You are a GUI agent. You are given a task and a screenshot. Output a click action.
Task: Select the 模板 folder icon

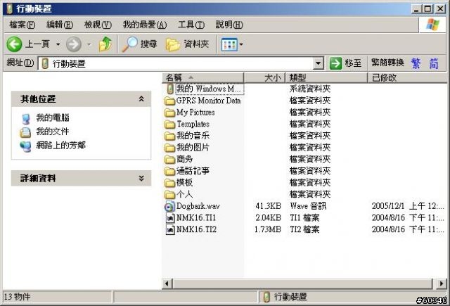click(170, 183)
